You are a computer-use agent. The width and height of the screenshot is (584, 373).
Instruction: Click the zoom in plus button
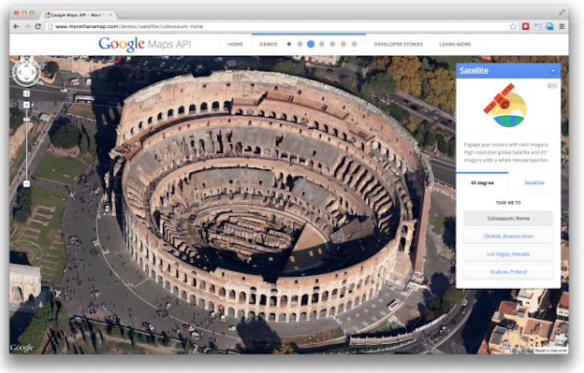coord(26,105)
